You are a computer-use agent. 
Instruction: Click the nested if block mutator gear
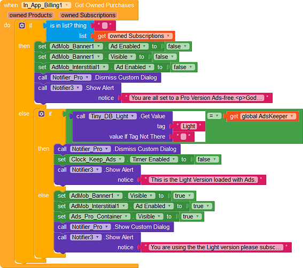tap(41, 114)
